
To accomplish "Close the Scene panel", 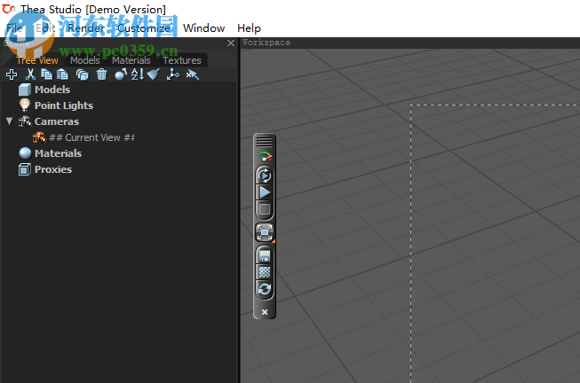I will coord(231,43).
